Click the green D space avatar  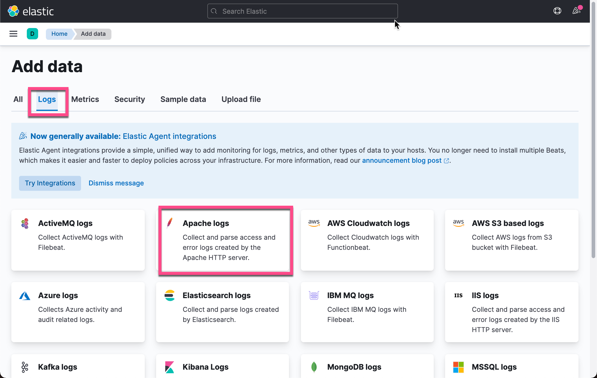(32, 34)
